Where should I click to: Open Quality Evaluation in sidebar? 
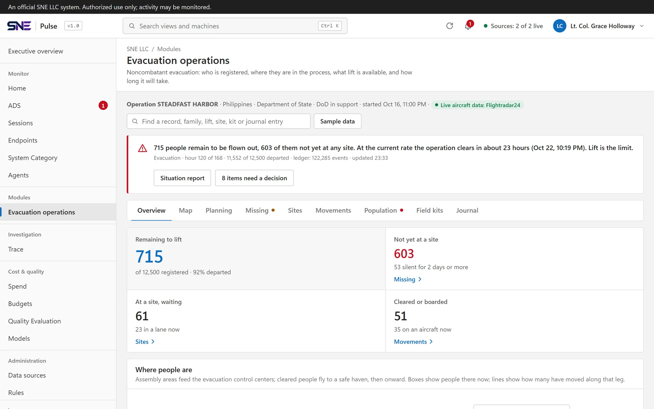pyautogui.click(x=58, y=321)
